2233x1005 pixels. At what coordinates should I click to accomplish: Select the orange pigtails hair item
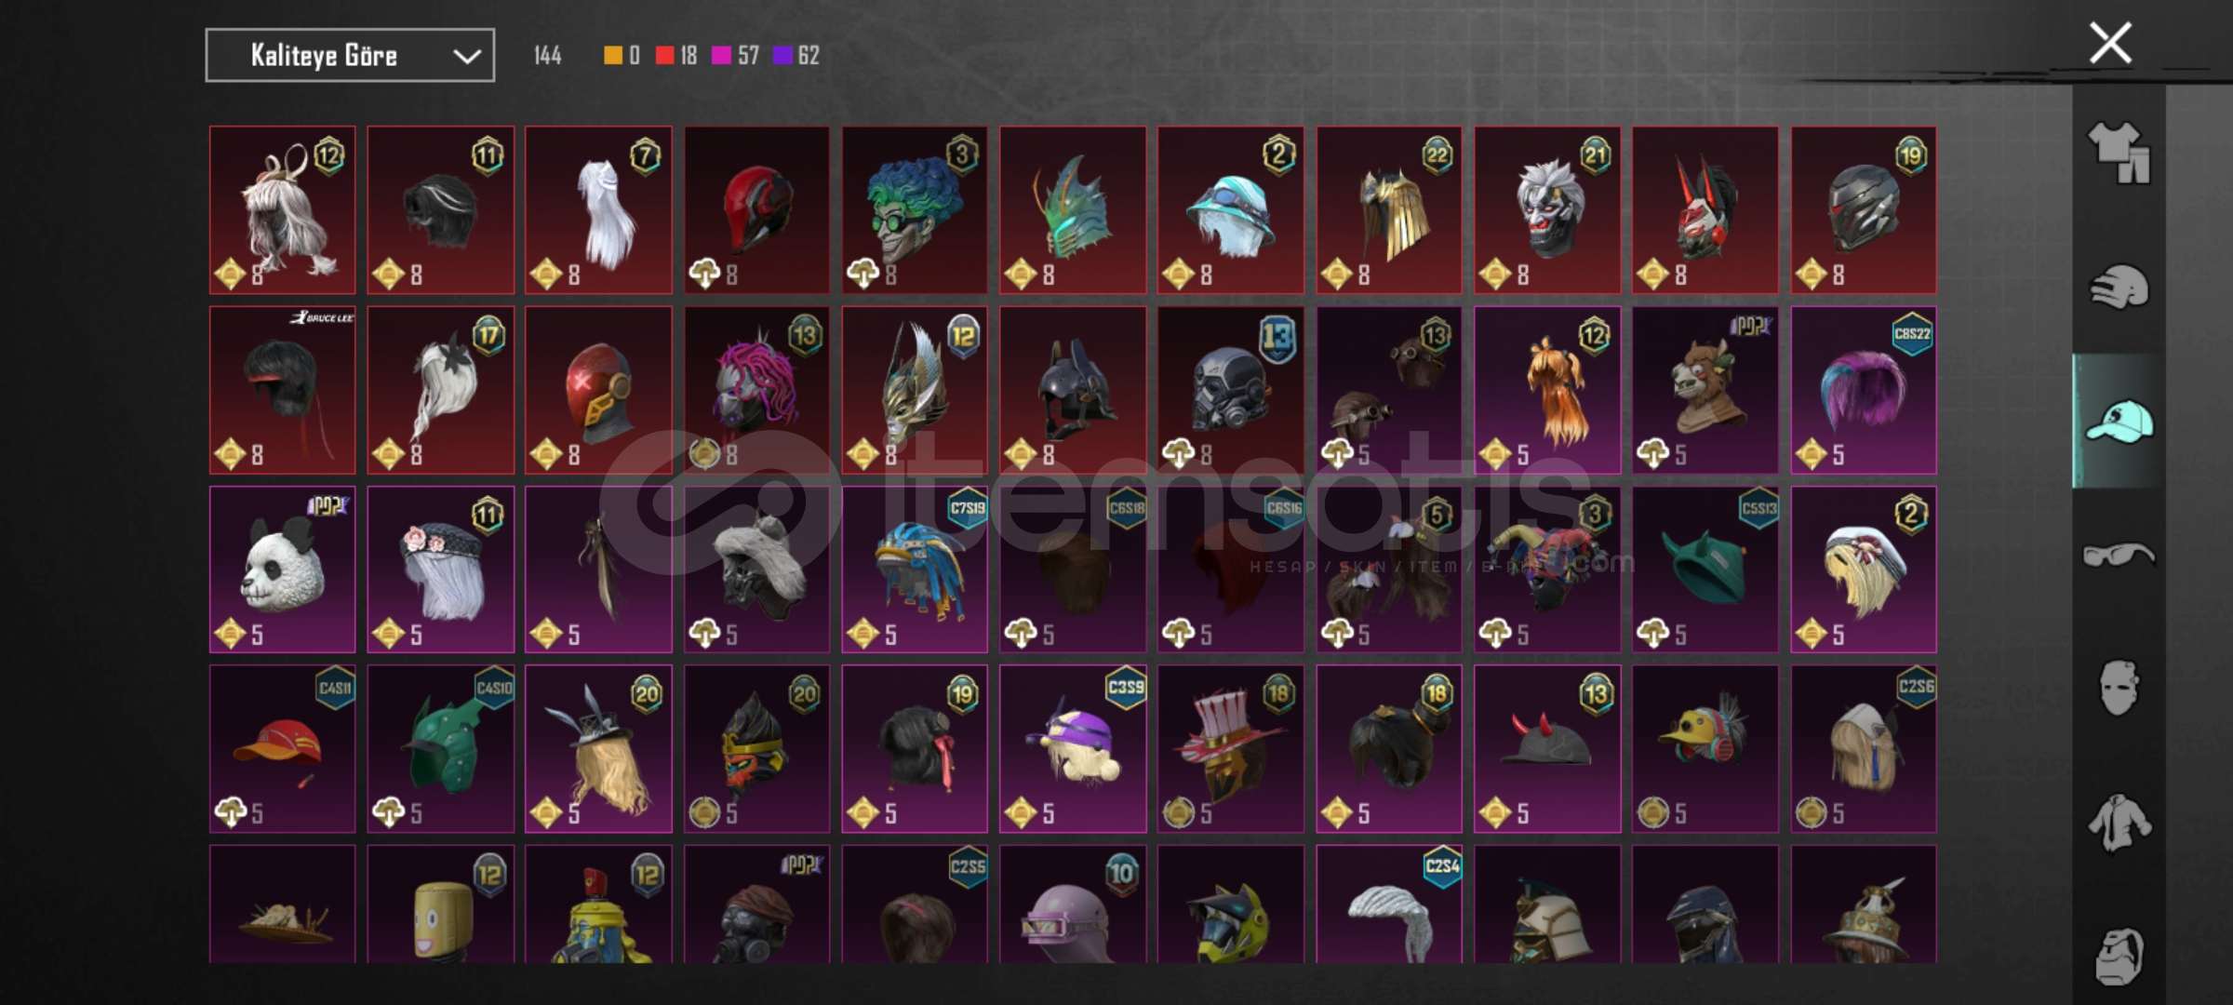1547,390
